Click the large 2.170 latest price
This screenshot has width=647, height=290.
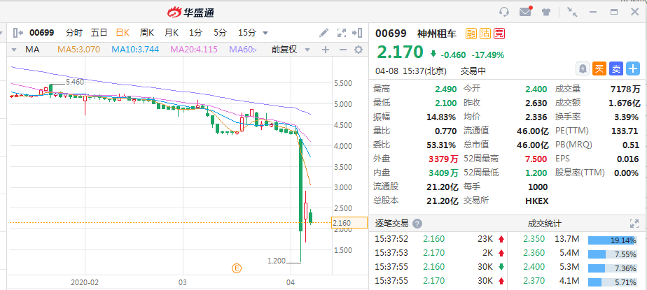pos(400,52)
